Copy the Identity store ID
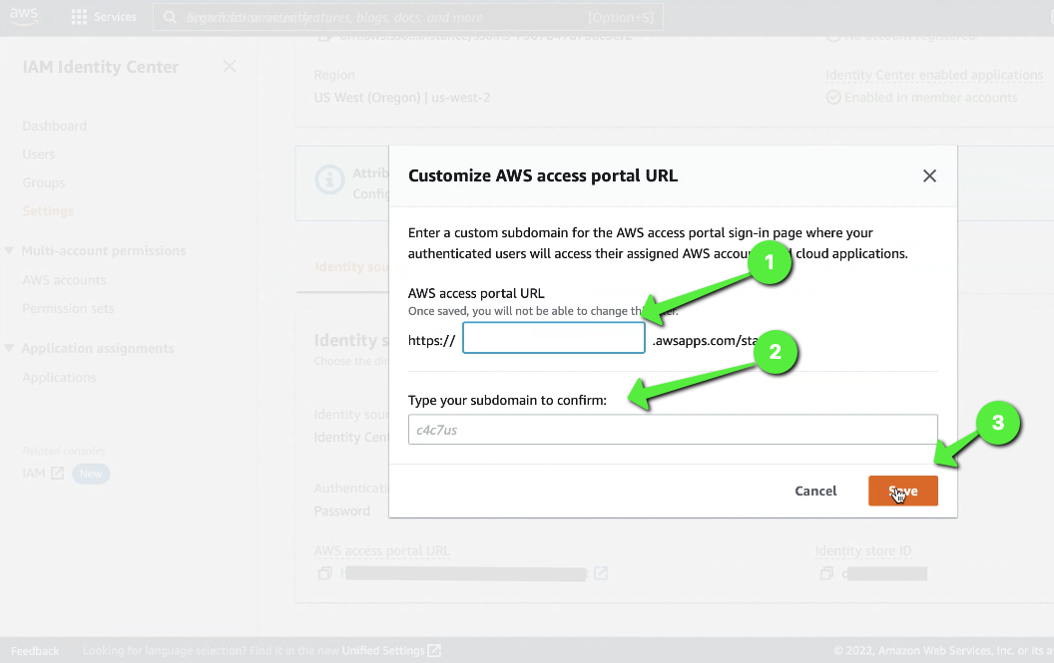This screenshot has height=663, width=1054. coord(826,573)
